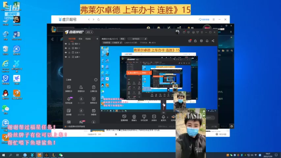Add the 摄像头 camera source
281x158 pixels.
(134, 118)
